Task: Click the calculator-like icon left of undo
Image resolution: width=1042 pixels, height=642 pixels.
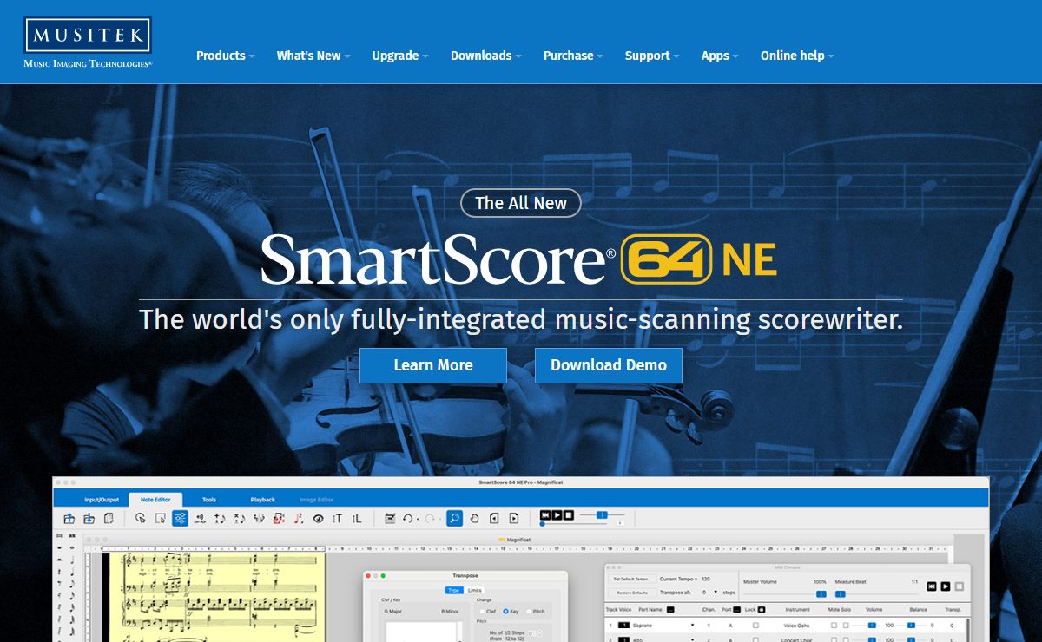Action: point(390,519)
